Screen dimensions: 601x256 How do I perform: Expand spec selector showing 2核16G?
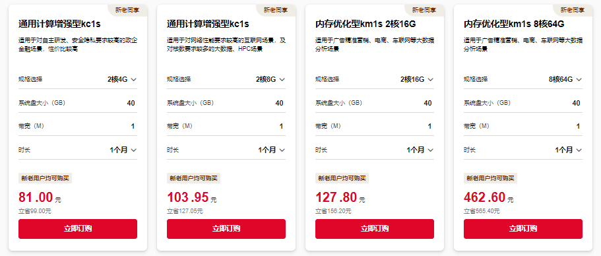tap(417, 79)
